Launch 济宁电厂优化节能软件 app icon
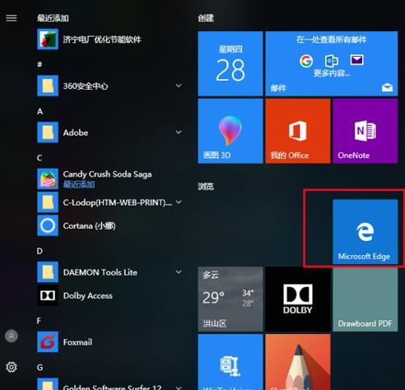Viewport: 405px width, 390px height. click(48, 39)
